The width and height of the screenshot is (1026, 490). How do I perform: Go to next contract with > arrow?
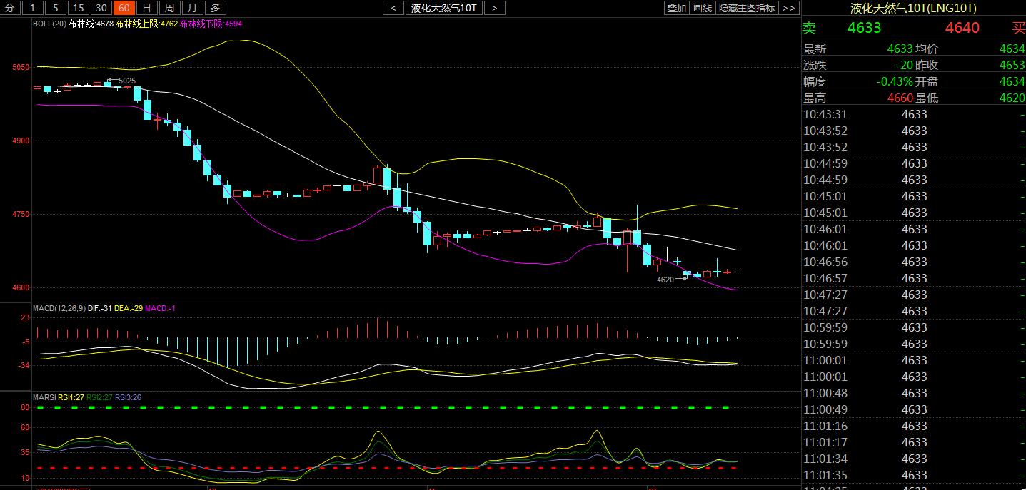pos(494,8)
